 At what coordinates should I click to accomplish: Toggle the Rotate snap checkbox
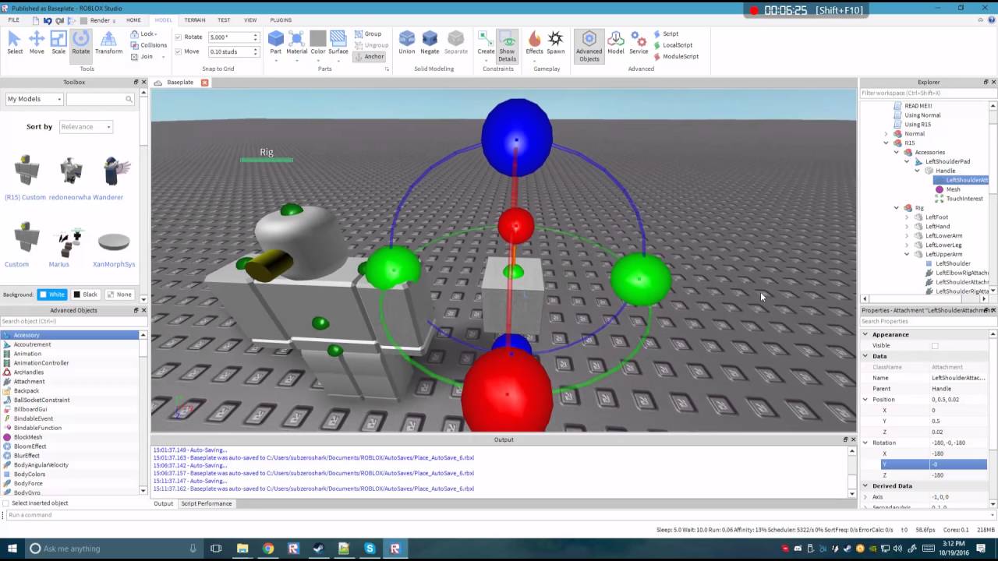click(179, 37)
